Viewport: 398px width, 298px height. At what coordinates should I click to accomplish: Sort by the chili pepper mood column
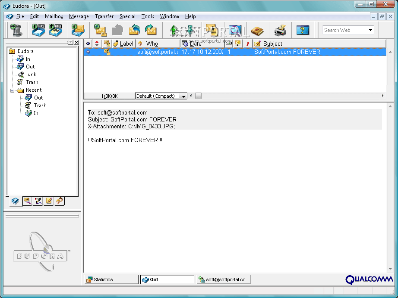click(x=247, y=43)
